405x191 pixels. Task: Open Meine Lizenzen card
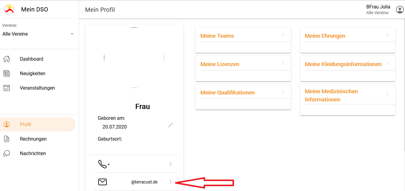[243, 68]
